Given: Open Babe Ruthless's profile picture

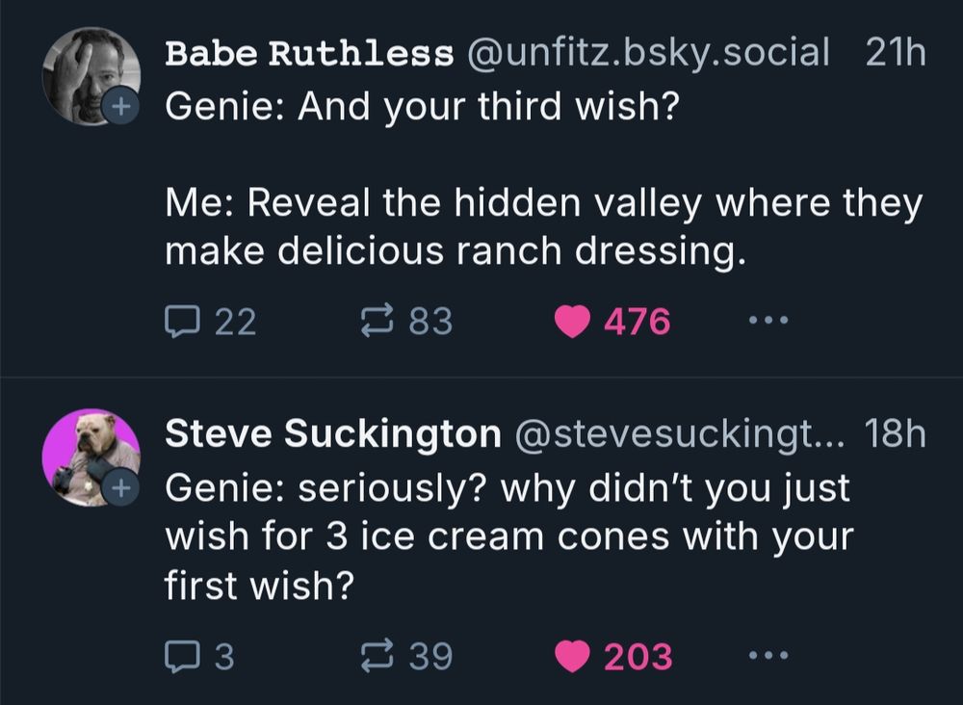Looking at the screenshot, I should pyautogui.click(x=89, y=74).
